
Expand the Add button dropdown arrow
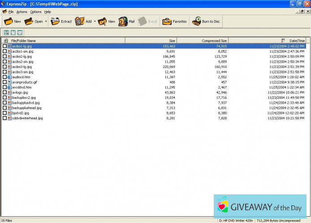(95, 21)
